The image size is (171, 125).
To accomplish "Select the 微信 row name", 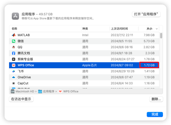I will [21, 41].
